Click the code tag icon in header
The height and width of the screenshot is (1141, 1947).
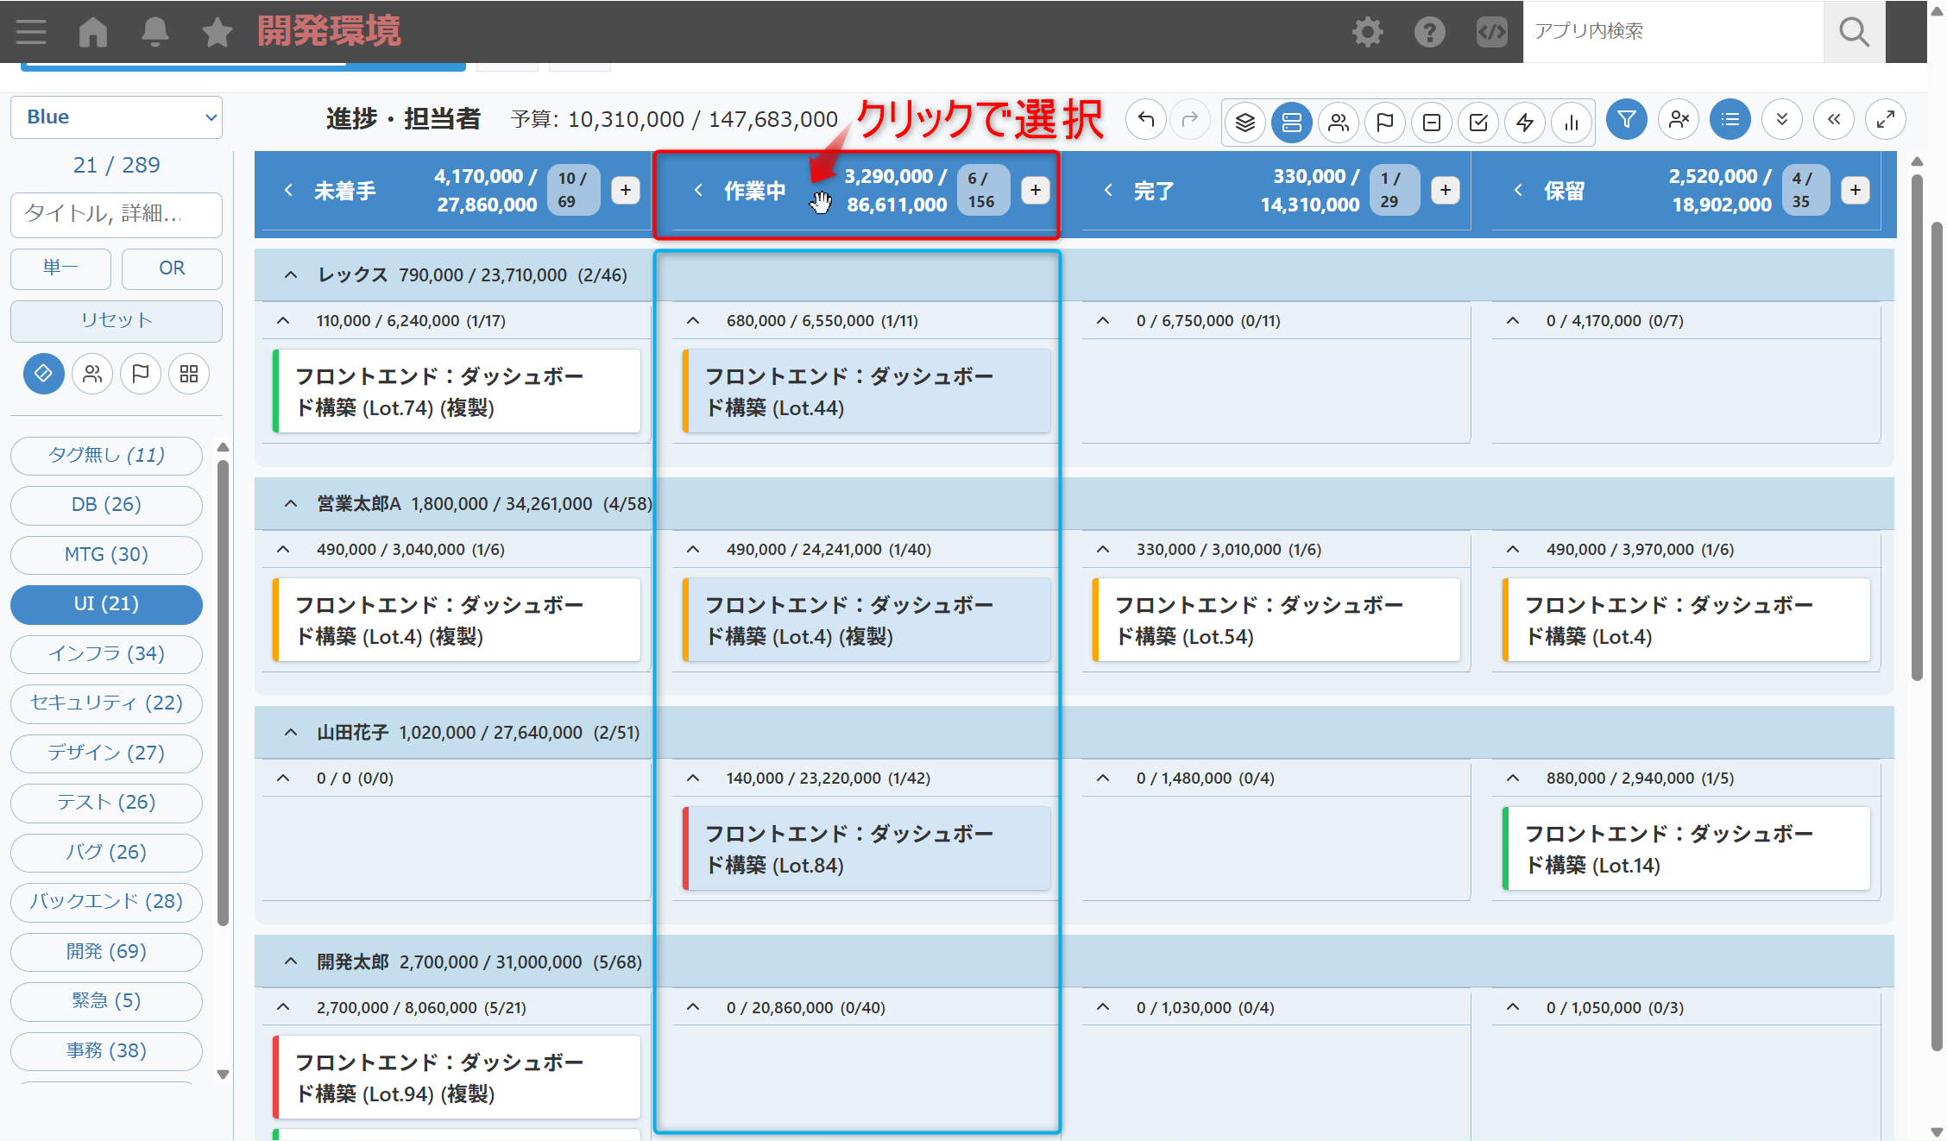[1491, 32]
